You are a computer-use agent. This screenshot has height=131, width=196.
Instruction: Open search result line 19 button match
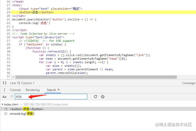pyautogui.click(x=98, y=109)
